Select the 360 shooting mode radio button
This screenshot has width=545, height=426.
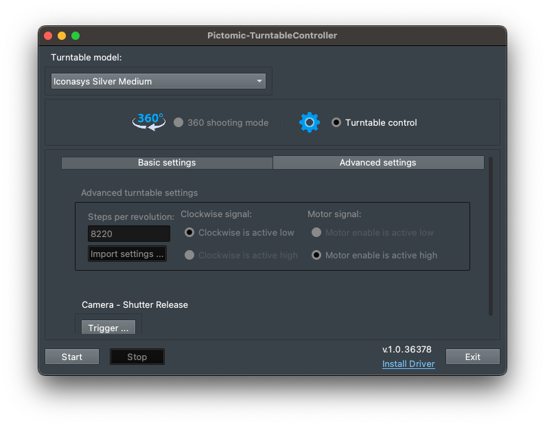[x=178, y=123]
